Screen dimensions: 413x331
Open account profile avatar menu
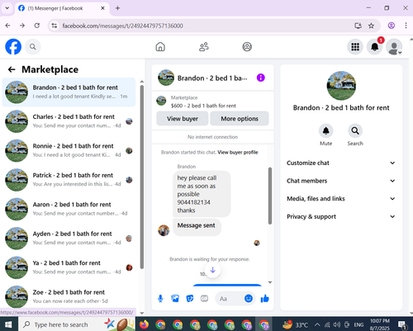[394, 47]
